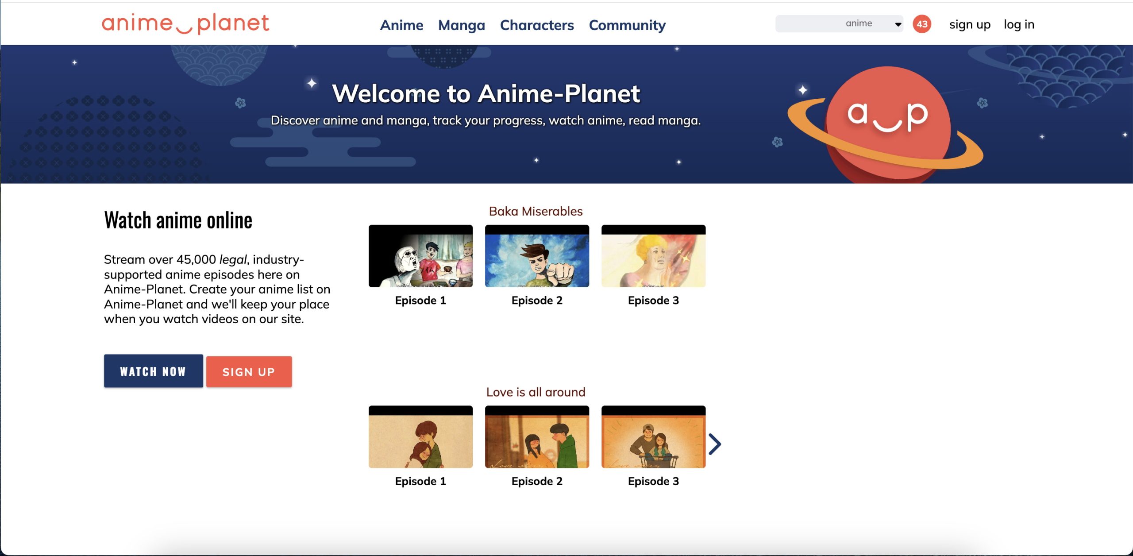Click the red 43 notification badge

pyautogui.click(x=921, y=24)
